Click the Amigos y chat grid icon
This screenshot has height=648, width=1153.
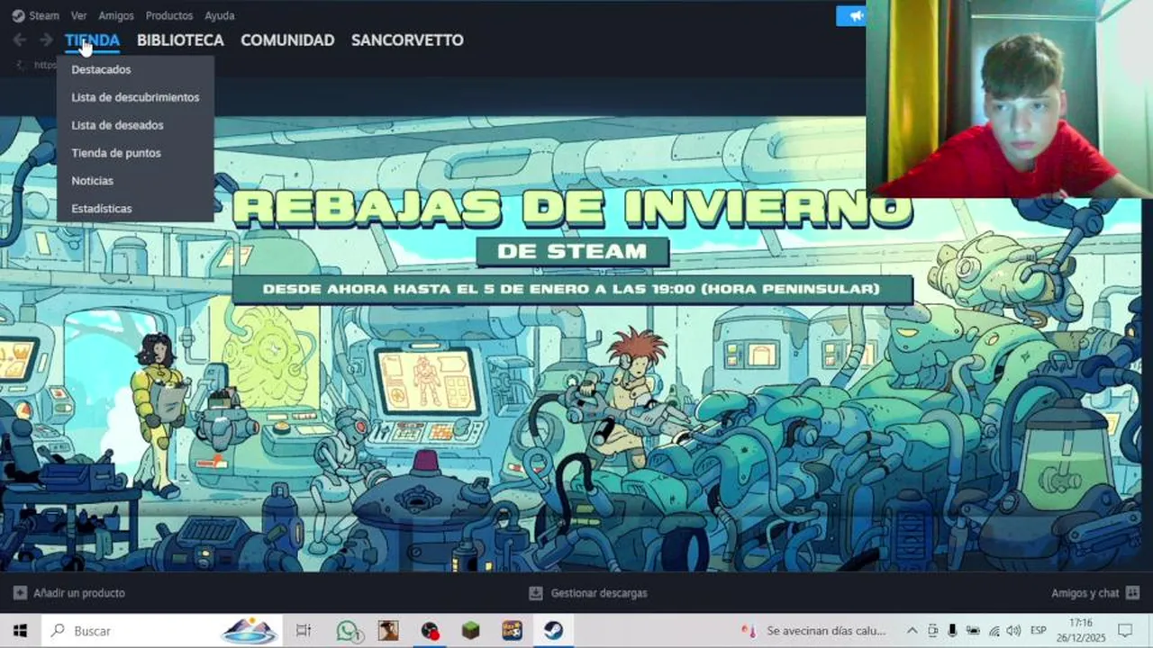click(1132, 593)
